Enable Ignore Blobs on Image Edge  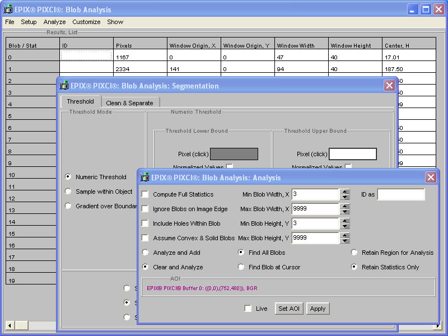tap(145, 209)
